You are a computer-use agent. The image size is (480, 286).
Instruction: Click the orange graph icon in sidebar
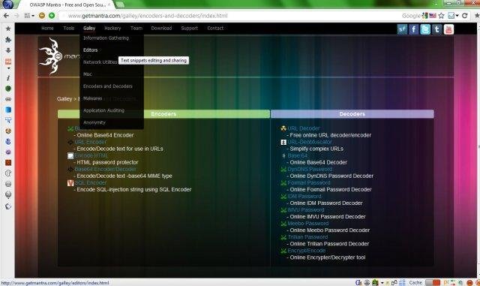(x=8, y=62)
